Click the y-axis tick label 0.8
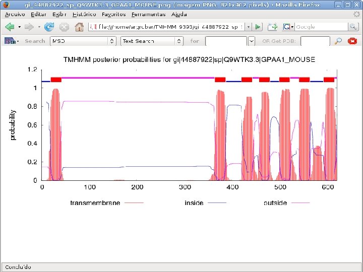The image size is (363, 272). tap(32, 106)
